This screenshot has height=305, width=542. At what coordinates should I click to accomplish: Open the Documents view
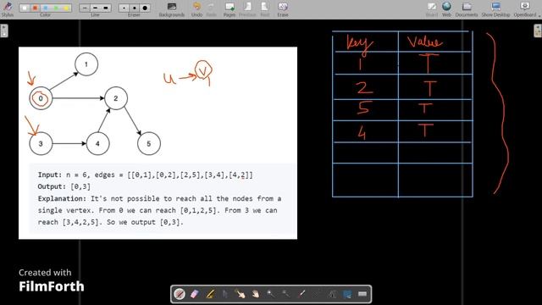467,9
